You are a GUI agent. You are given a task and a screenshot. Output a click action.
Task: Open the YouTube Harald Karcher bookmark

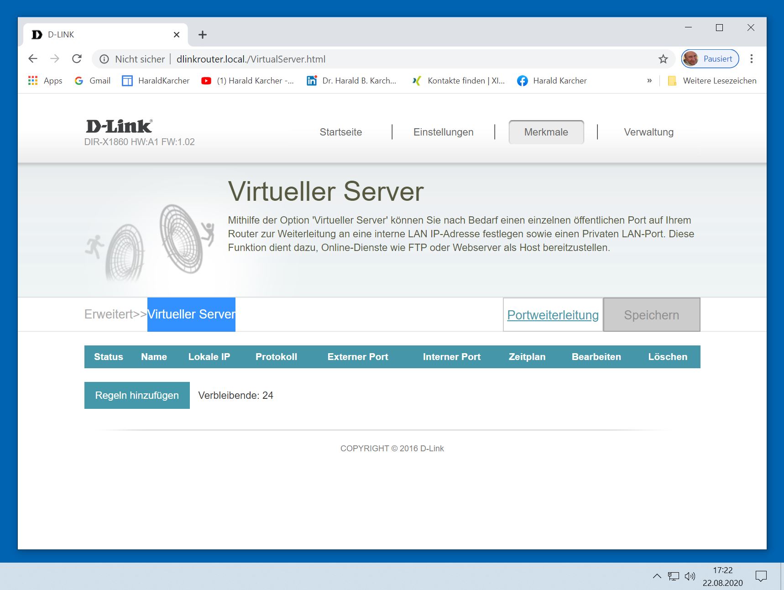point(247,81)
